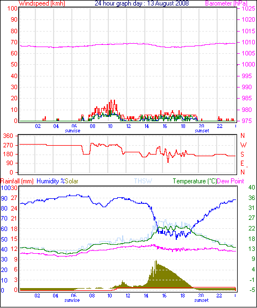The height and width of the screenshot is (308, 257).
Task: Click the 'E' compass label on the direction chart
Action: [242, 163]
